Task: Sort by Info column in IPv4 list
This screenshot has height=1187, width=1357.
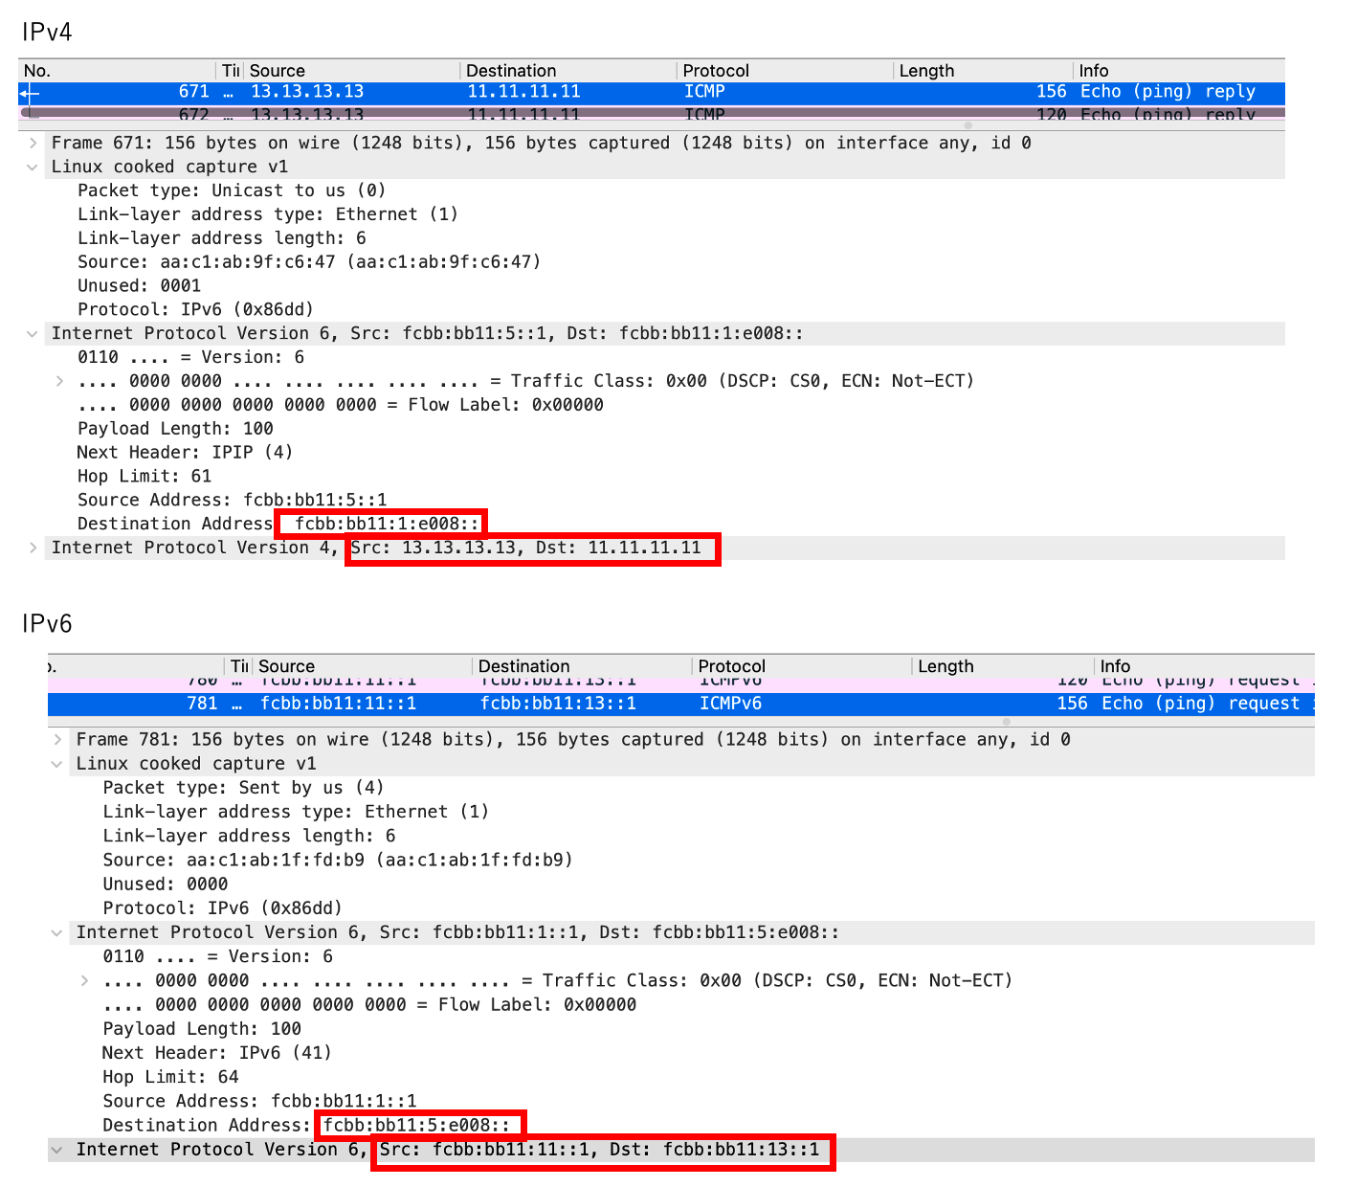Action: tap(1179, 71)
